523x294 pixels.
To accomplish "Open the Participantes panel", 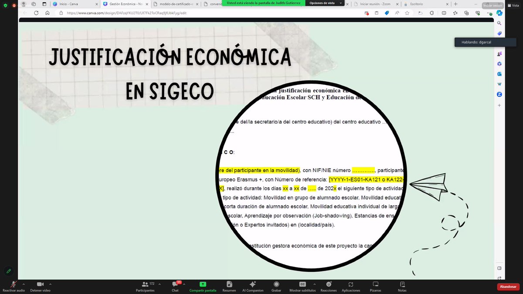I will (145, 284).
